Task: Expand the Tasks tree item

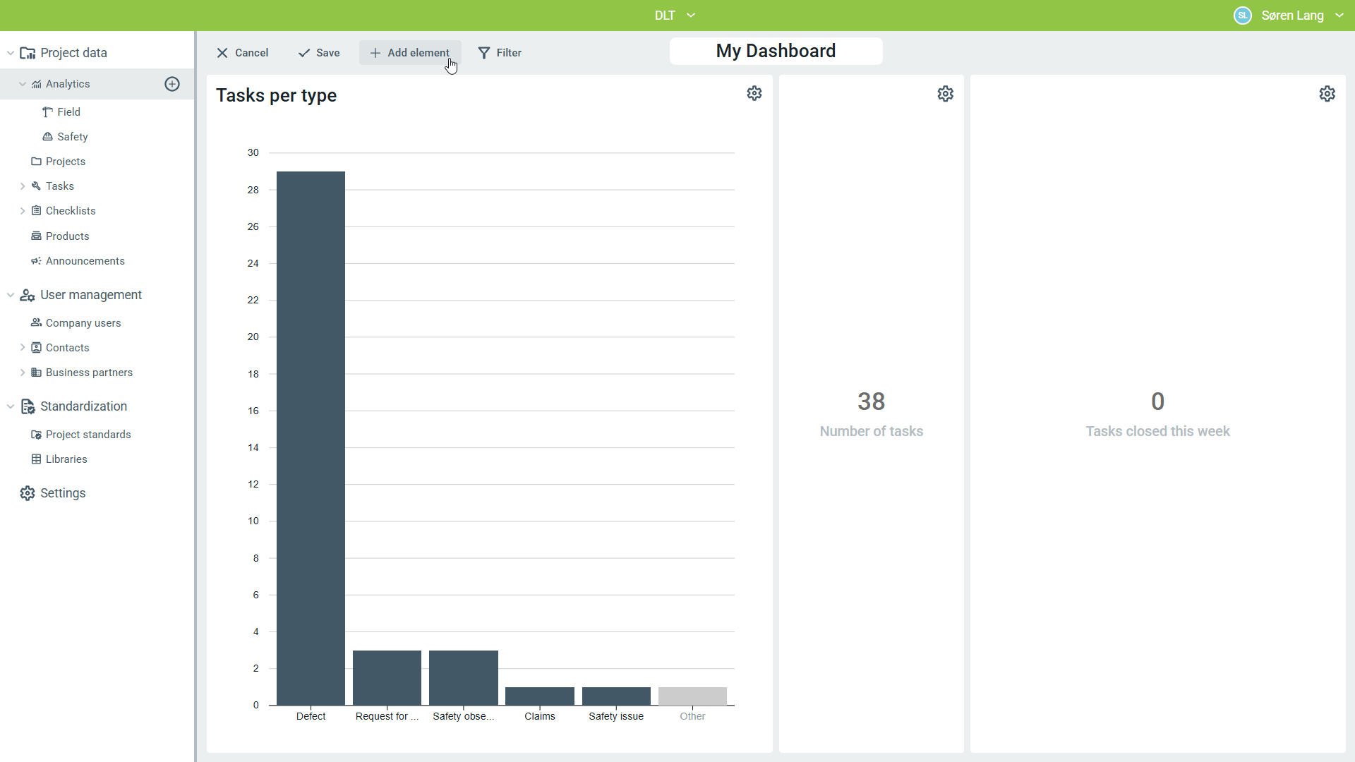Action: 23,186
